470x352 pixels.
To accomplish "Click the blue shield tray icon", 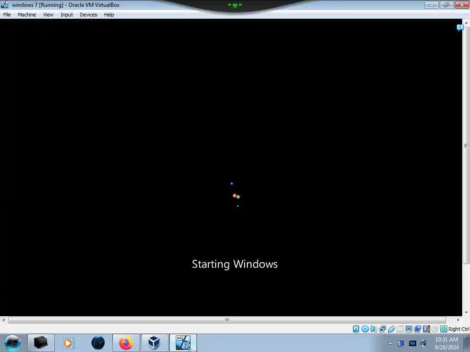I will click(x=401, y=343).
